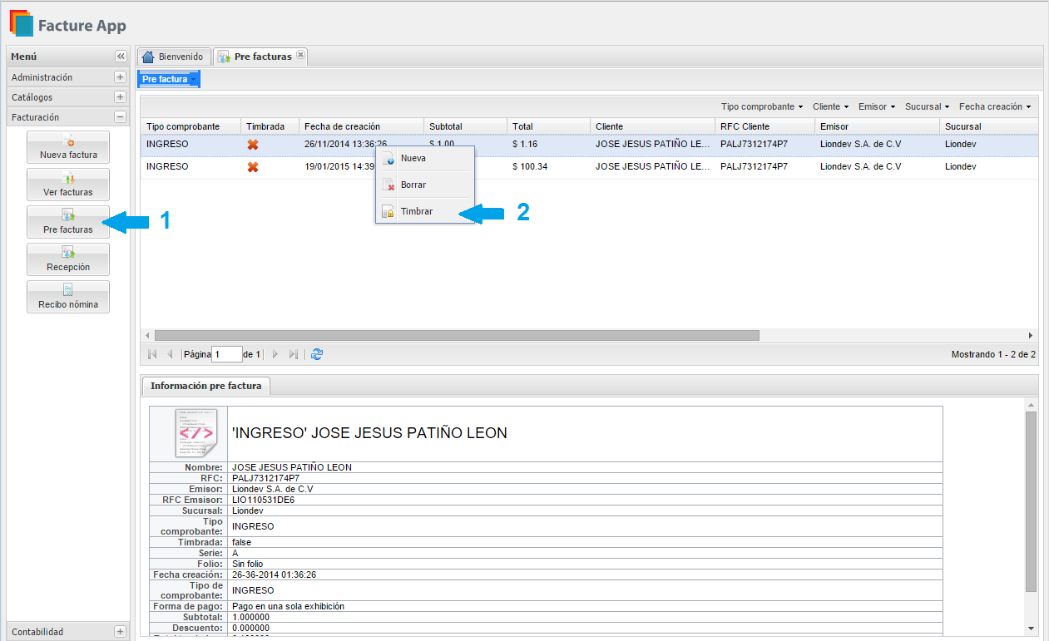This screenshot has width=1049, height=641.
Task: Click red X Timbrada icon in first row
Action: pos(253,144)
